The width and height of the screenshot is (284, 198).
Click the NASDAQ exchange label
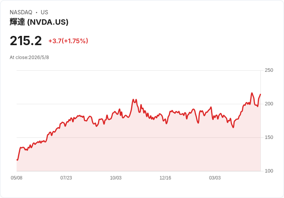coord(21,12)
